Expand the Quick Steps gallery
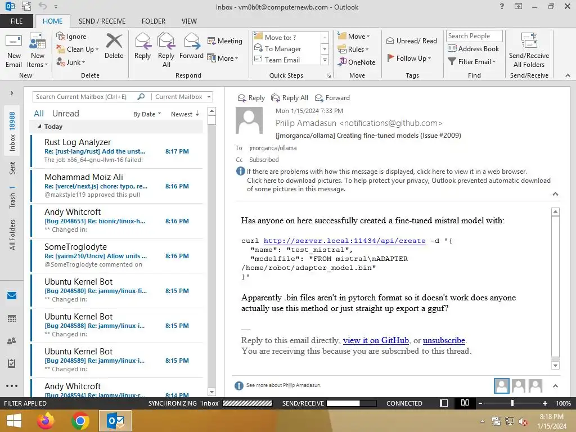 [325, 60]
